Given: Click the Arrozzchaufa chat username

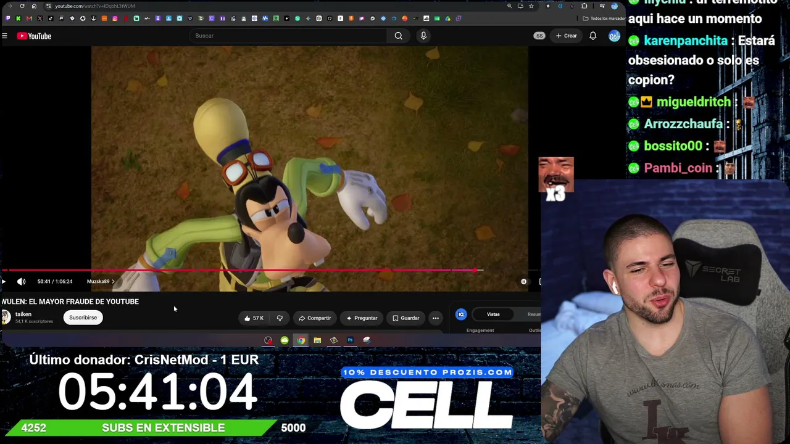Looking at the screenshot, I should click(683, 124).
